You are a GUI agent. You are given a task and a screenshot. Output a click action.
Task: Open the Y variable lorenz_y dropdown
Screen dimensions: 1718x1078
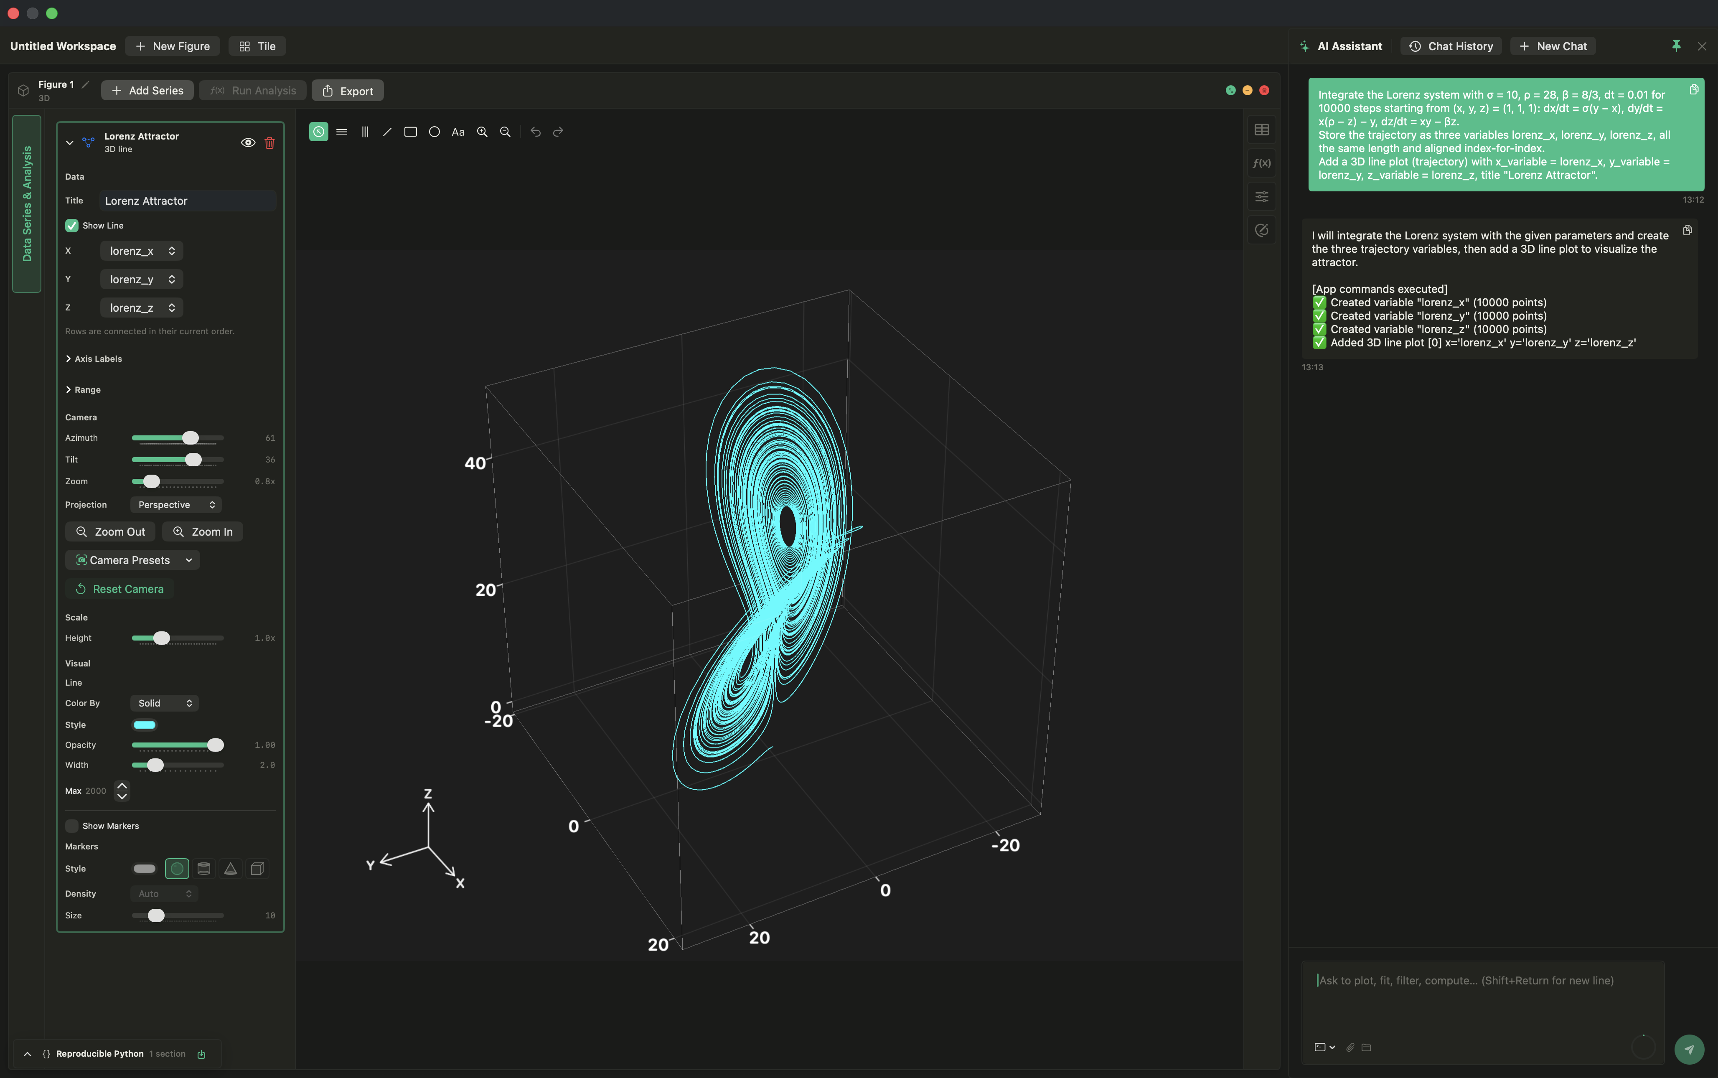(142, 280)
